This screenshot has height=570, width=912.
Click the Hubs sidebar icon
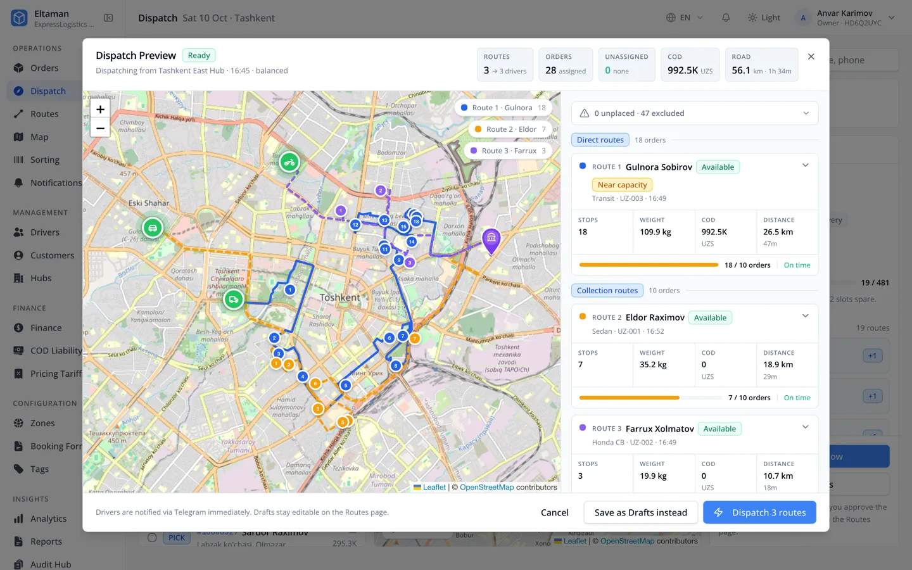(18, 278)
